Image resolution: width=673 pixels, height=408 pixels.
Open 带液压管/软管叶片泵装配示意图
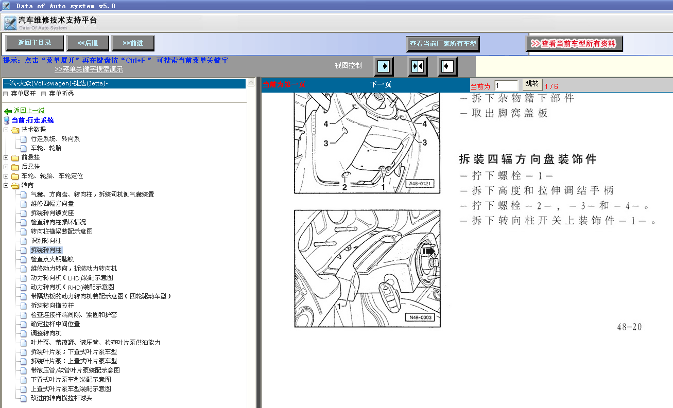tap(75, 370)
